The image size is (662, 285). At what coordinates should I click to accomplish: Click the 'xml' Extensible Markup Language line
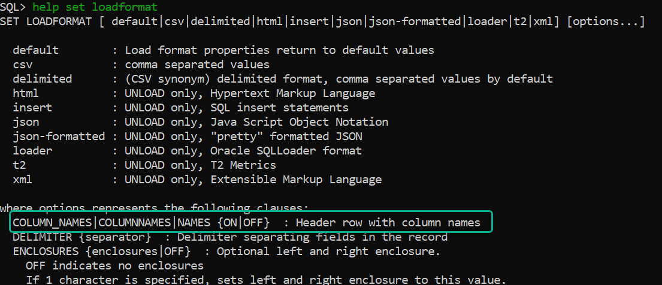coord(197,180)
